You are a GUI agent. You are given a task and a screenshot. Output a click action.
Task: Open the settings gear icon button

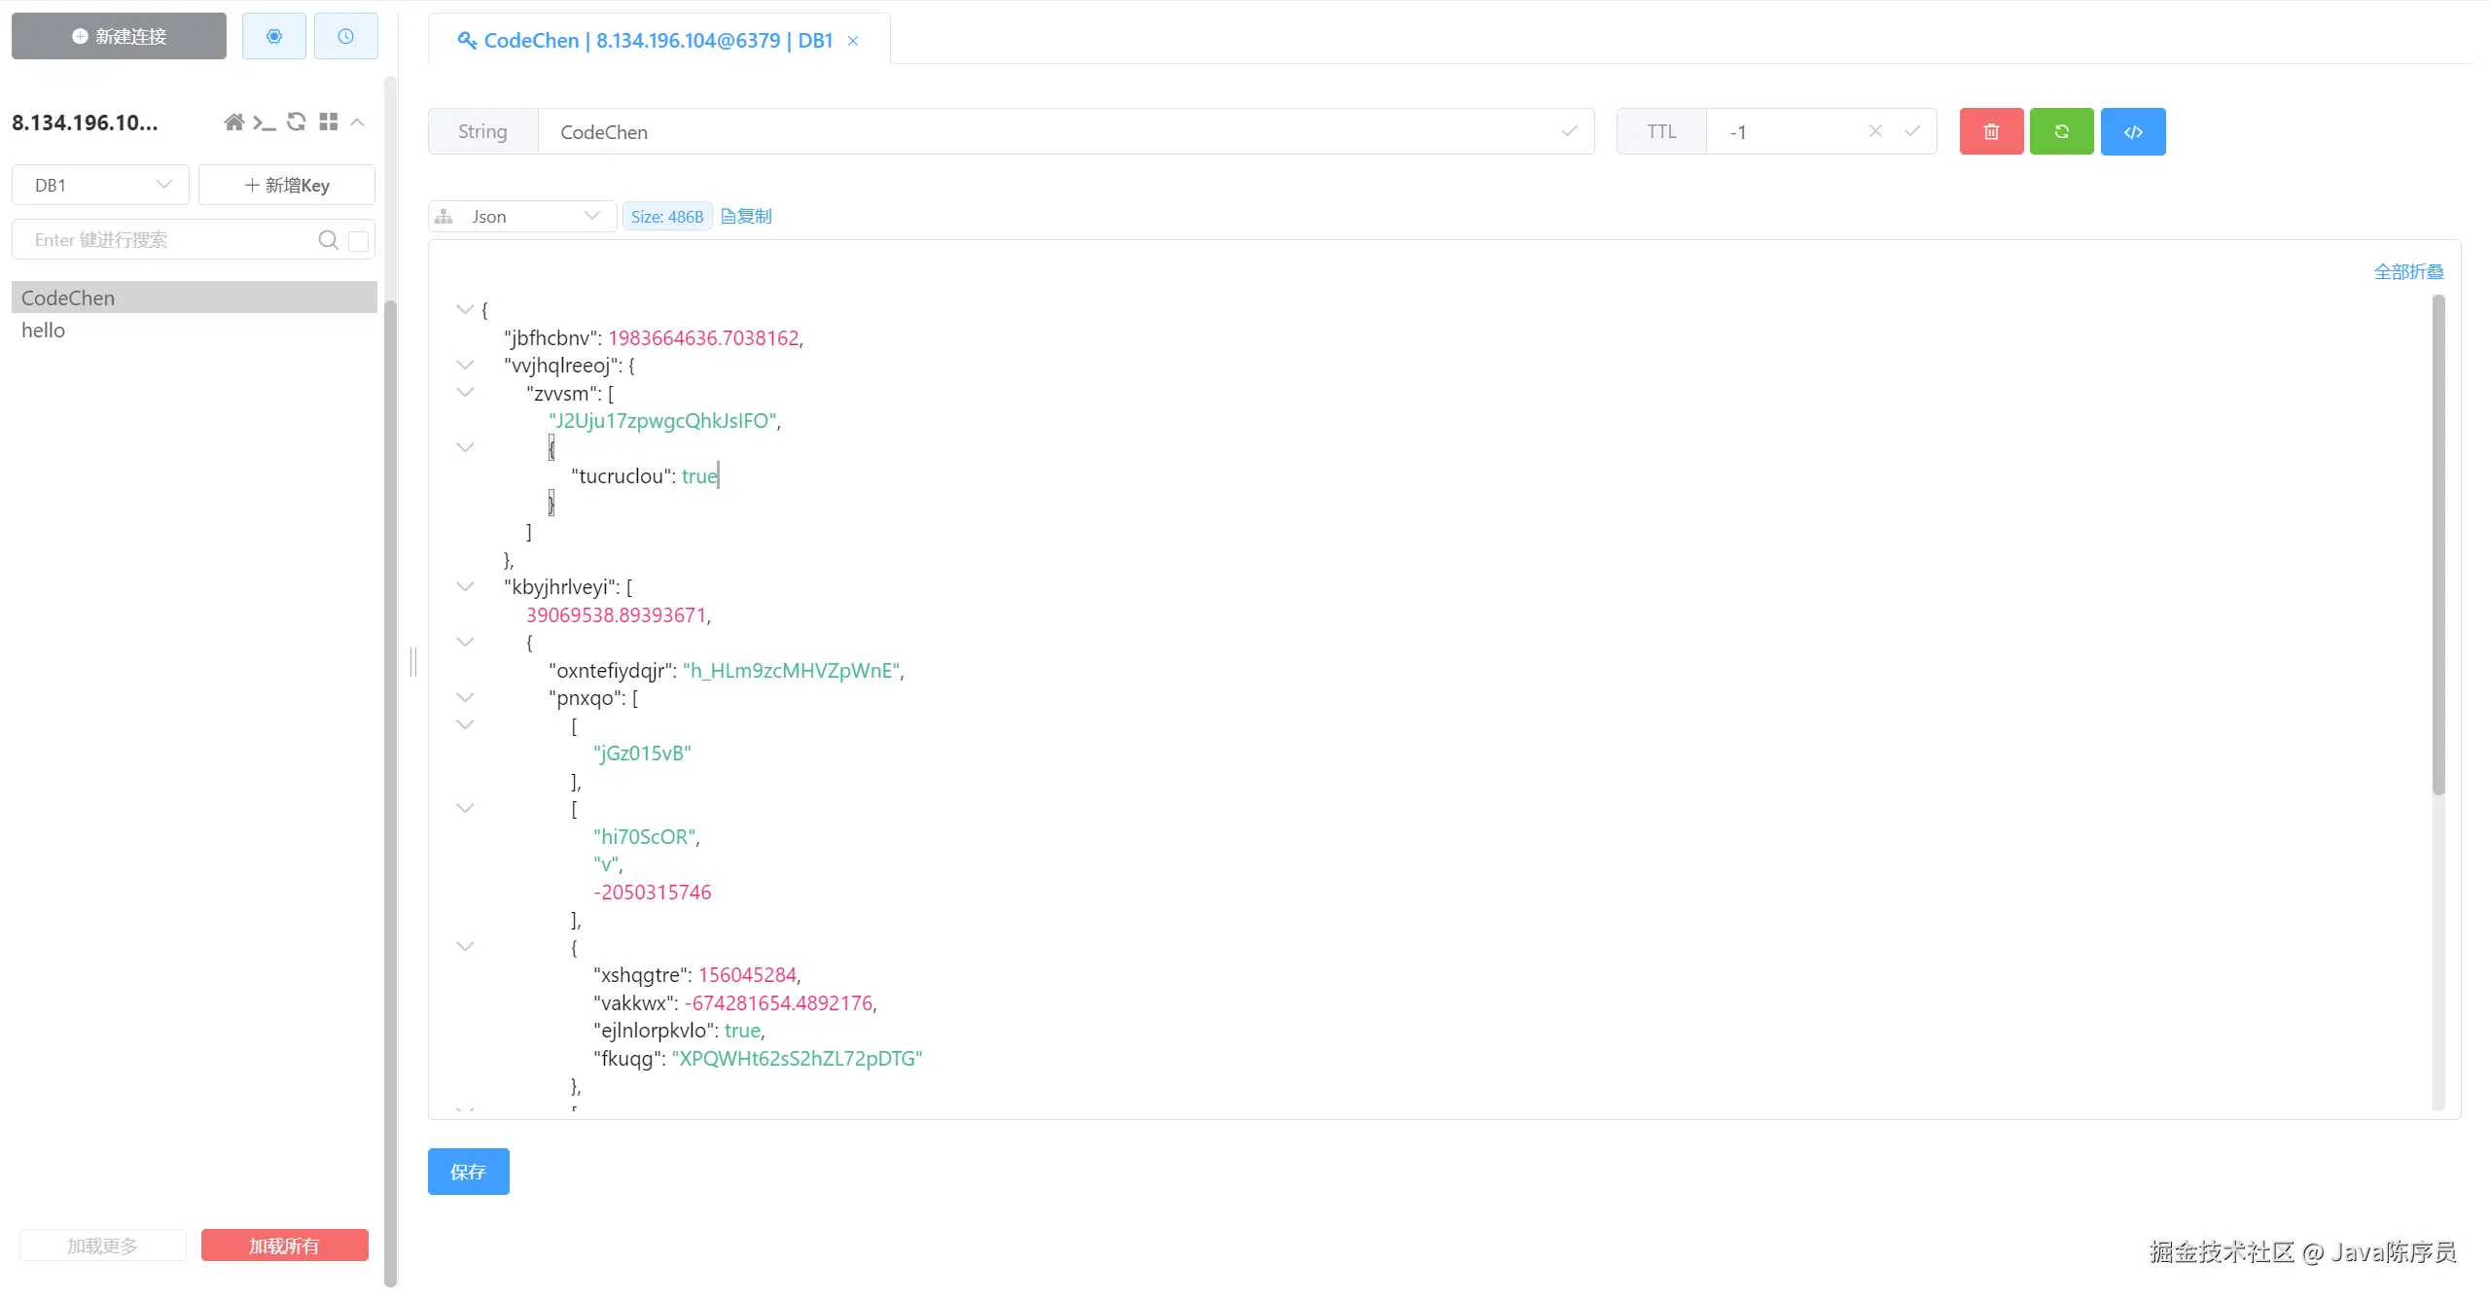point(274,36)
